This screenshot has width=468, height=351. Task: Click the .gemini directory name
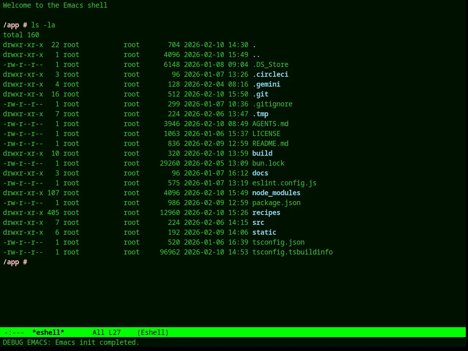coord(266,84)
